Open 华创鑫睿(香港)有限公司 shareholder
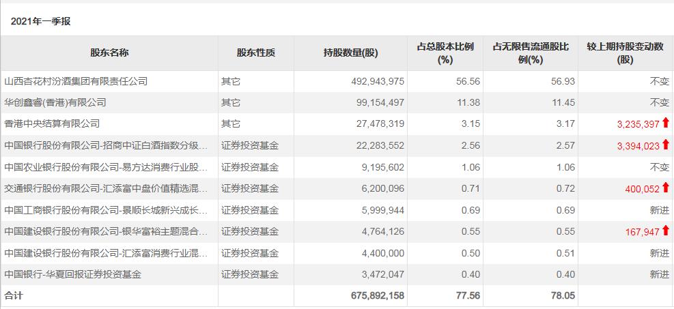Viewport: 674px width, 309px height. click(x=55, y=102)
